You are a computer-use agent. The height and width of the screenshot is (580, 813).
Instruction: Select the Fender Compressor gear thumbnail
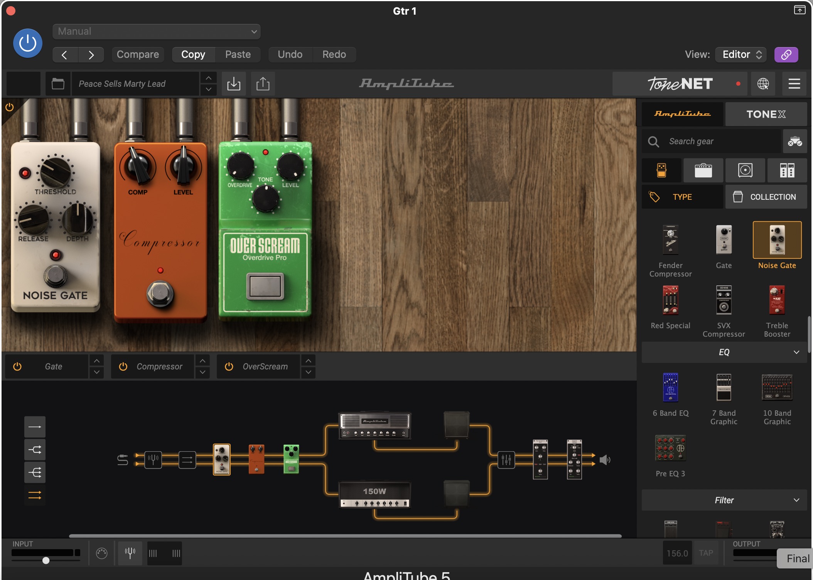[671, 240]
